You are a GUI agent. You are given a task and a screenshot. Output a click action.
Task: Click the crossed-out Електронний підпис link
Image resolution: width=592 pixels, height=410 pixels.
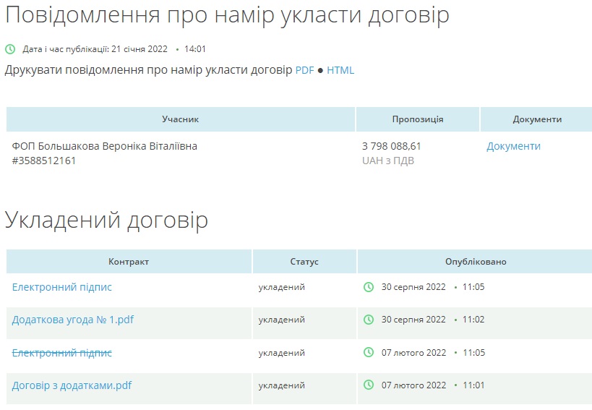(62, 353)
